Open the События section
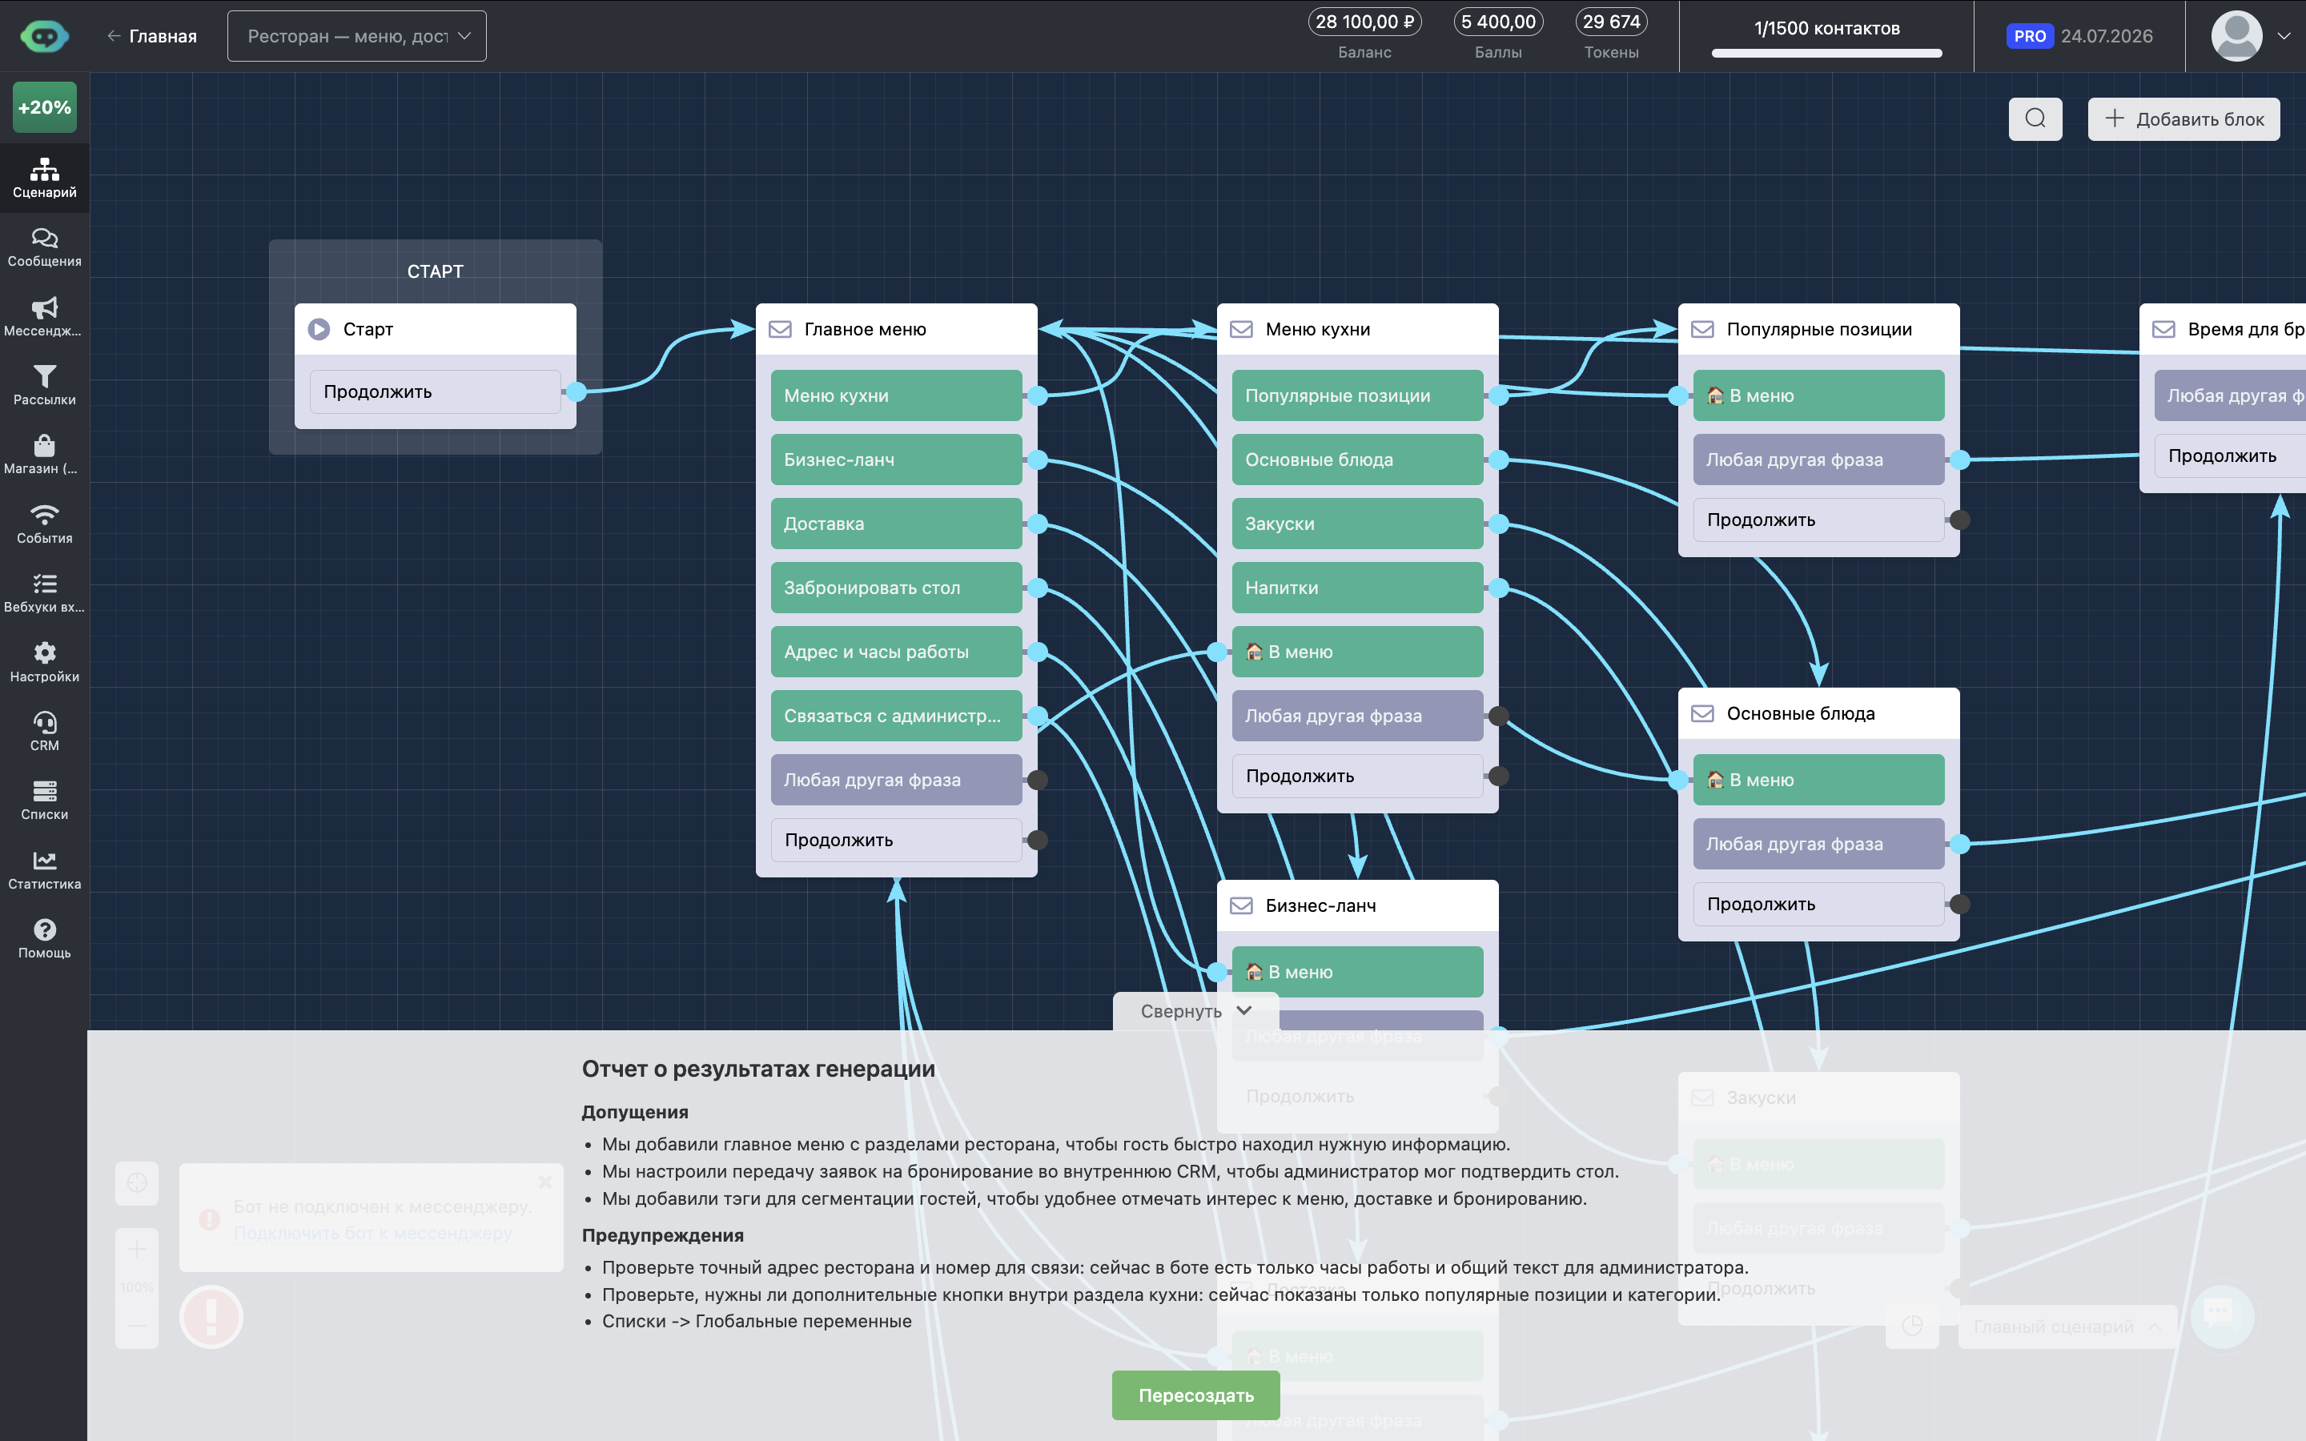2306x1441 pixels. click(45, 525)
